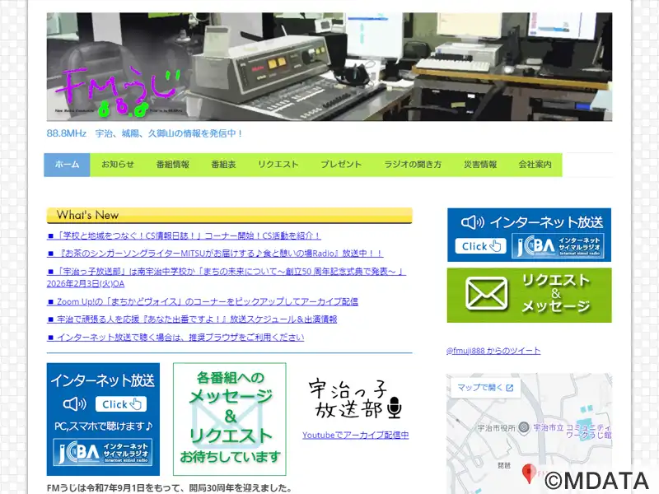Click the What's New heading bar
The image size is (659, 494).
pyautogui.click(x=230, y=216)
